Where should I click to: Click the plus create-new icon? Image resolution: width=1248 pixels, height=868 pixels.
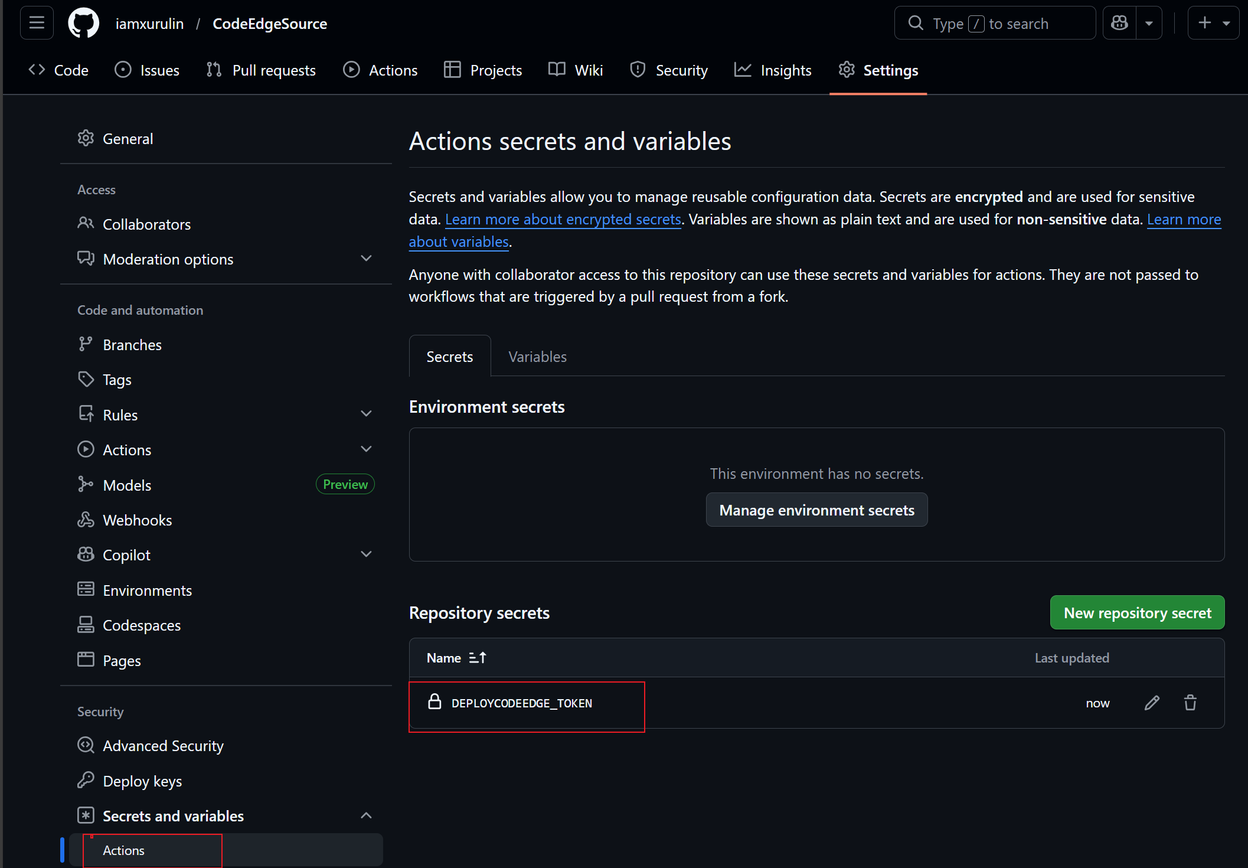point(1205,23)
